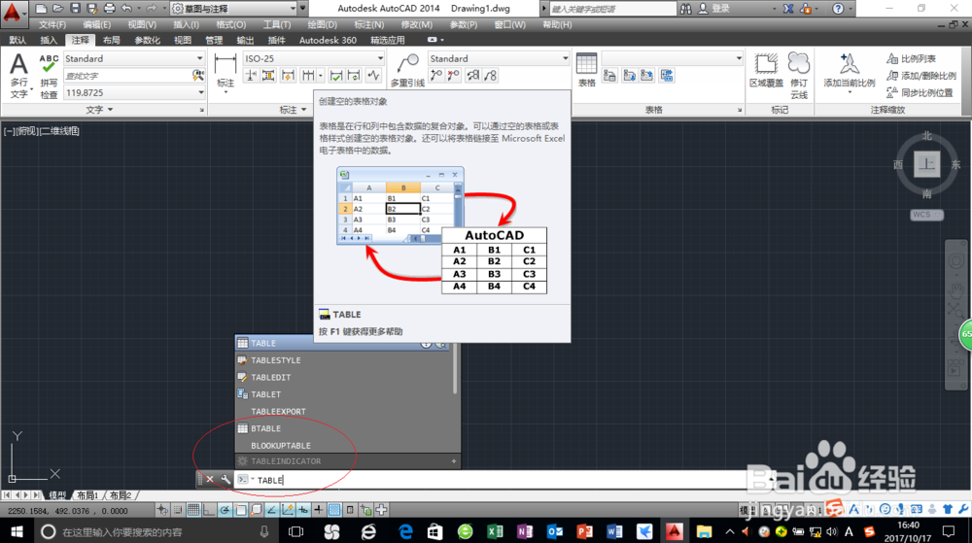The height and width of the screenshot is (543, 972).
Task: Open the 文件(F) menu
Action: coord(52,24)
